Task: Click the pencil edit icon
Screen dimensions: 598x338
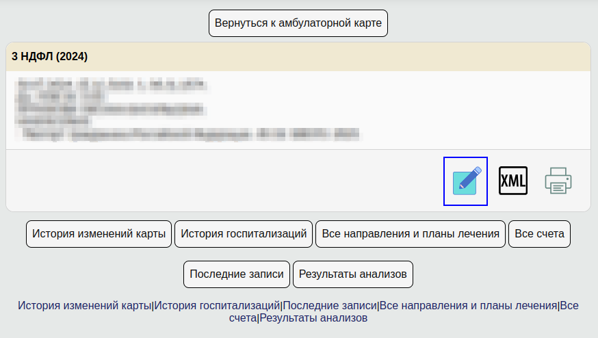Action: click(x=466, y=181)
